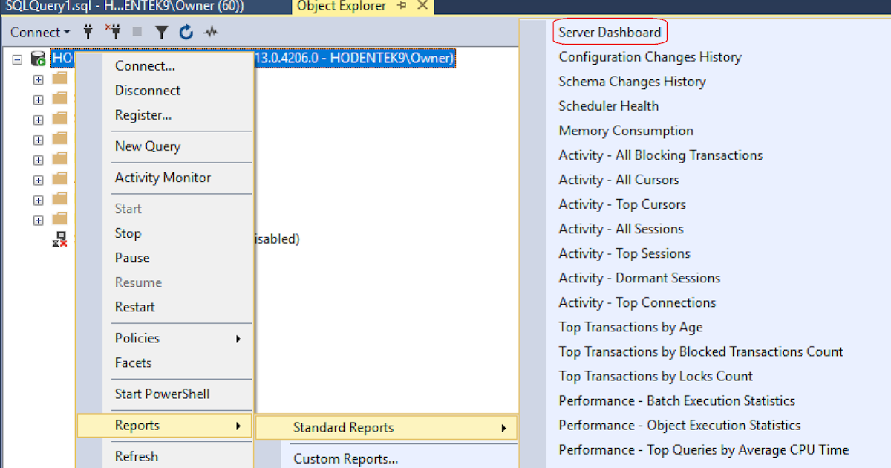Apply a node filter with the Filter icon

click(161, 32)
